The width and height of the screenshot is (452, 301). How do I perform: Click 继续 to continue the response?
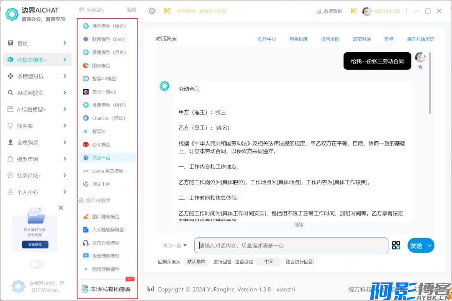pos(299,224)
